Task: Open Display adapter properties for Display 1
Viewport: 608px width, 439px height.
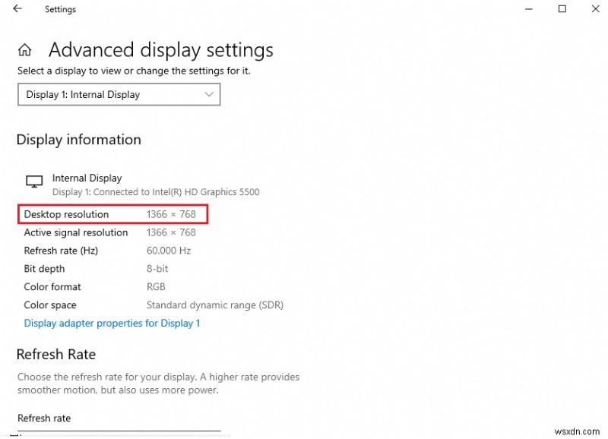Action: click(x=112, y=324)
